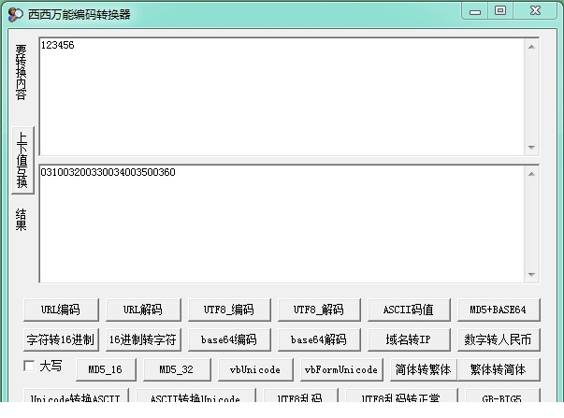
Task: Minimize the 西西万能编码转换器 window
Action: [x=475, y=11]
